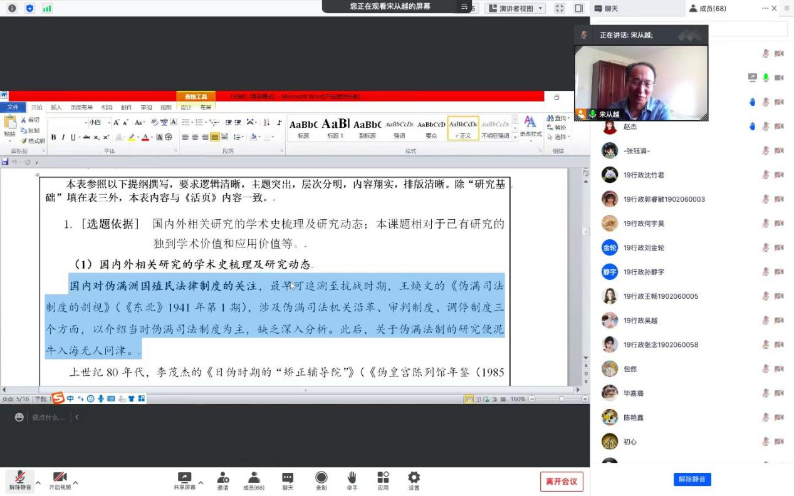Click the 说点什么 chat input field
This screenshot has width=794, height=496.
coord(48,417)
